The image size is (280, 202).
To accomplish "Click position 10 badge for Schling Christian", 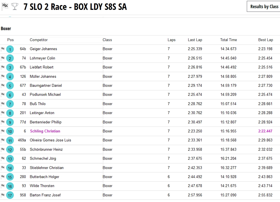I will coord(10,131).
